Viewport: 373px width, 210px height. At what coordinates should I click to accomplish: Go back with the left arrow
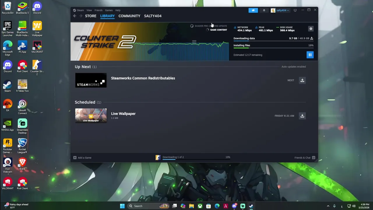[75, 16]
